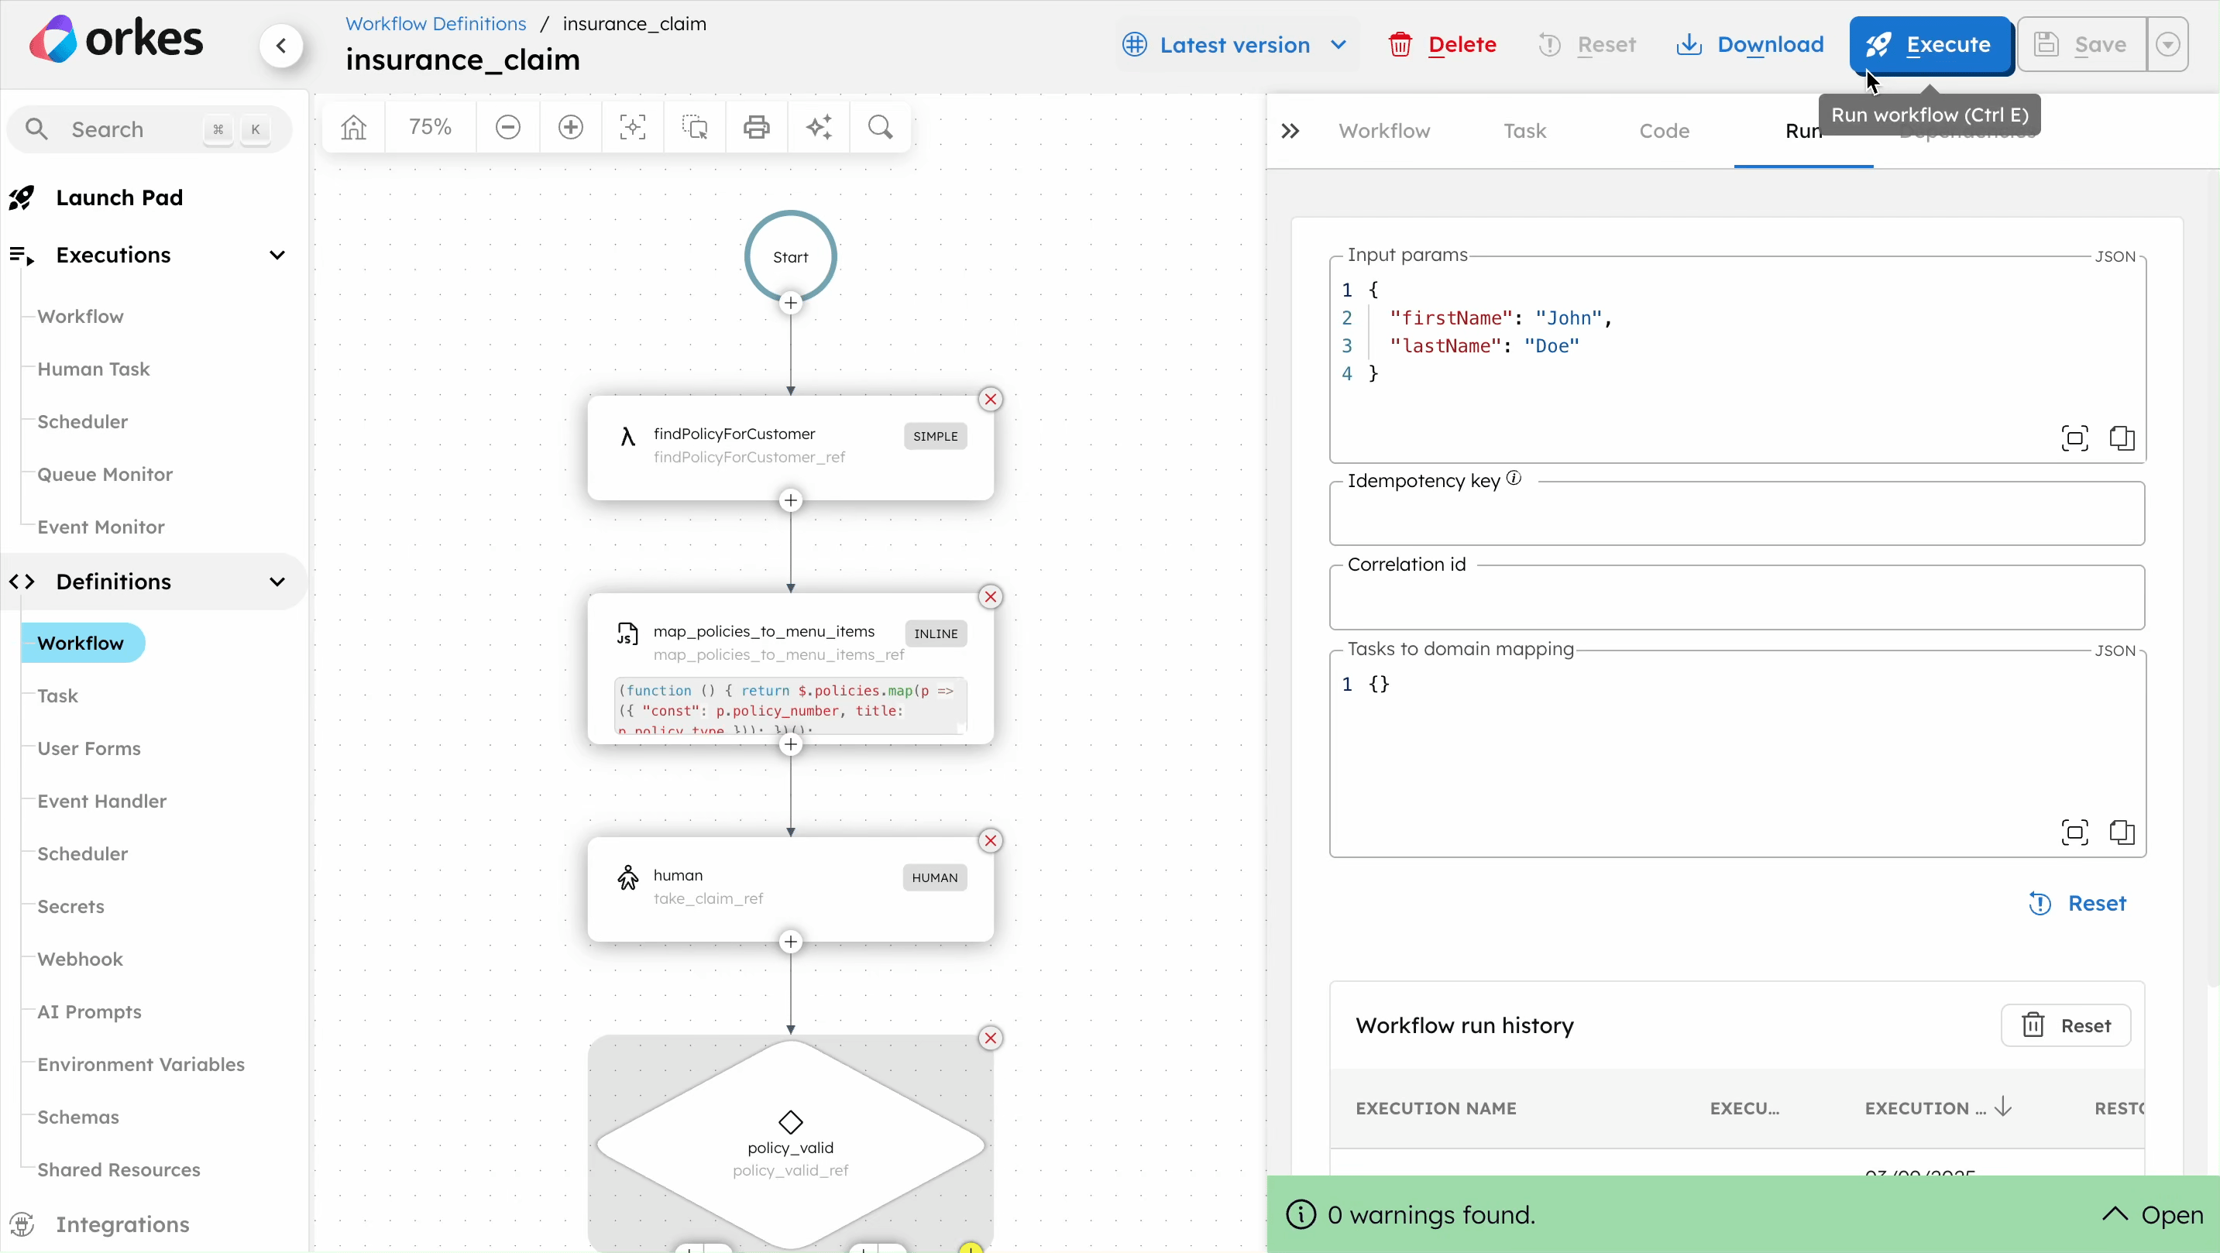This screenshot has width=2220, height=1253.
Task: Collapse the Definitions section
Action: (277, 582)
